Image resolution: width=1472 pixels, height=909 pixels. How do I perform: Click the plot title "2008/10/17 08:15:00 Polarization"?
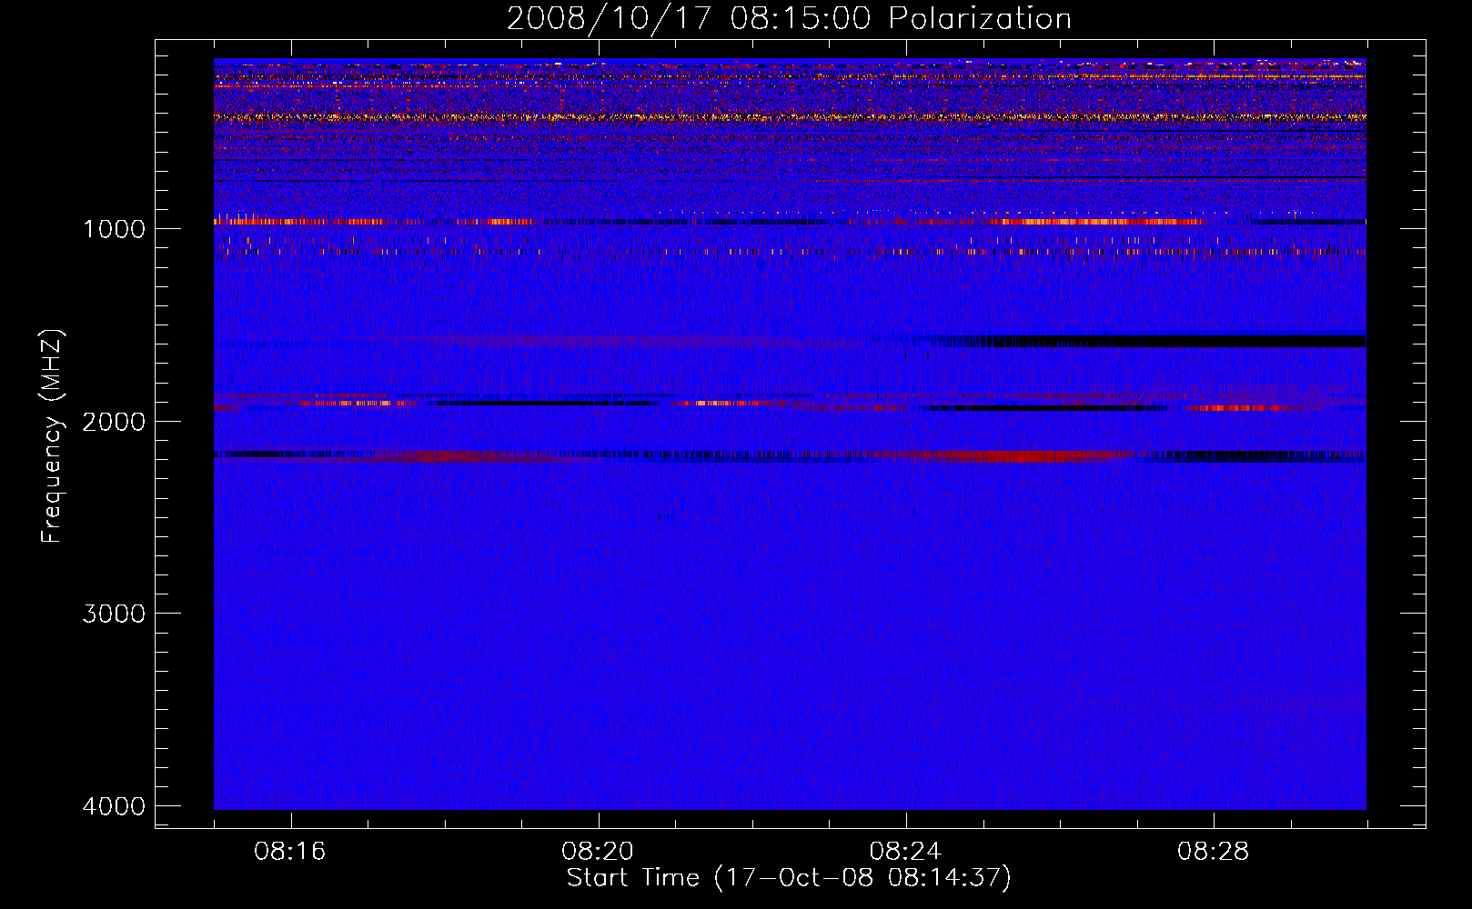(x=789, y=18)
